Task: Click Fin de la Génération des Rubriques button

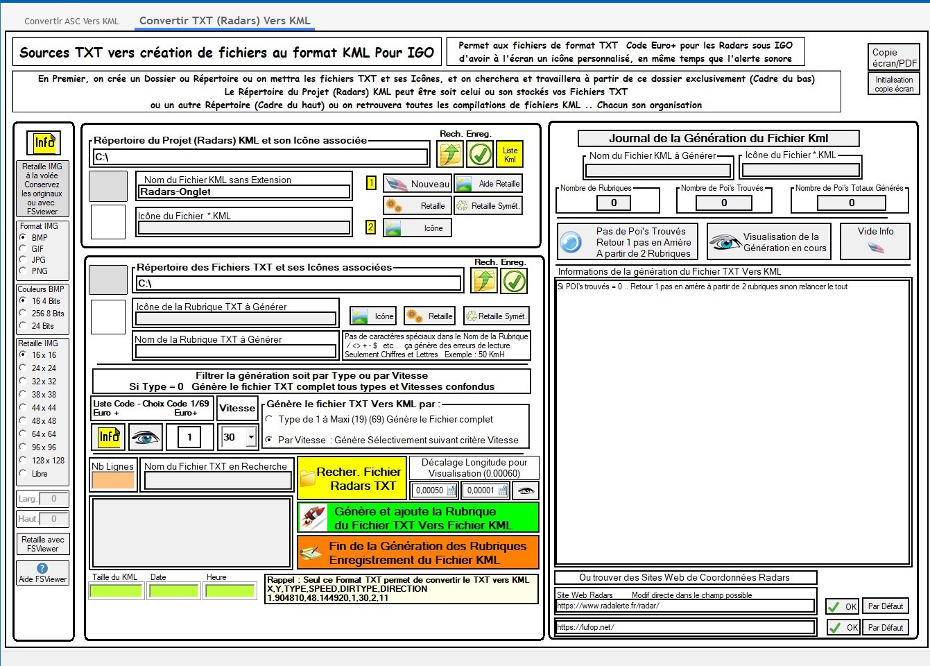Action: click(417, 553)
